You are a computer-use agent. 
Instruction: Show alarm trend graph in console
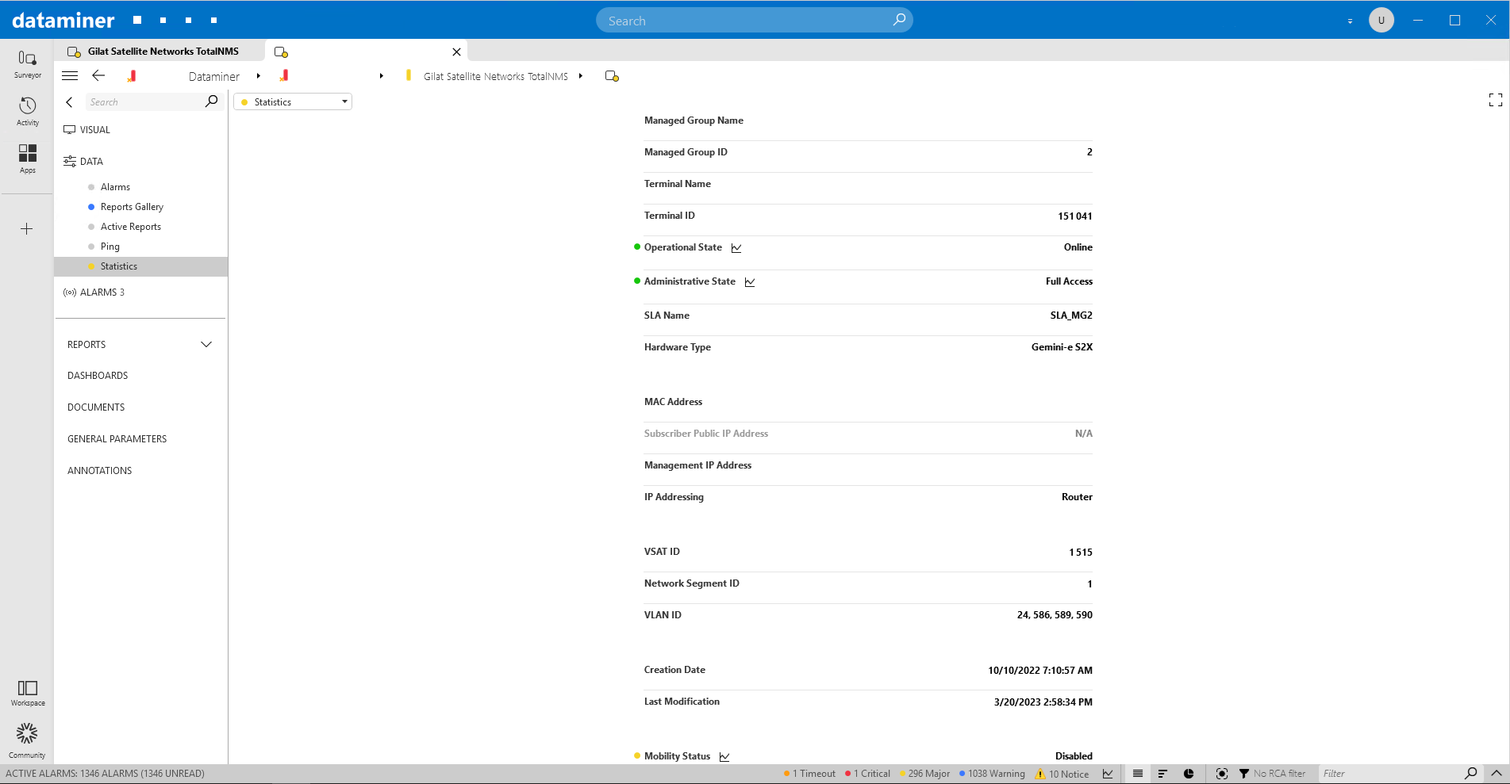(1108, 774)
